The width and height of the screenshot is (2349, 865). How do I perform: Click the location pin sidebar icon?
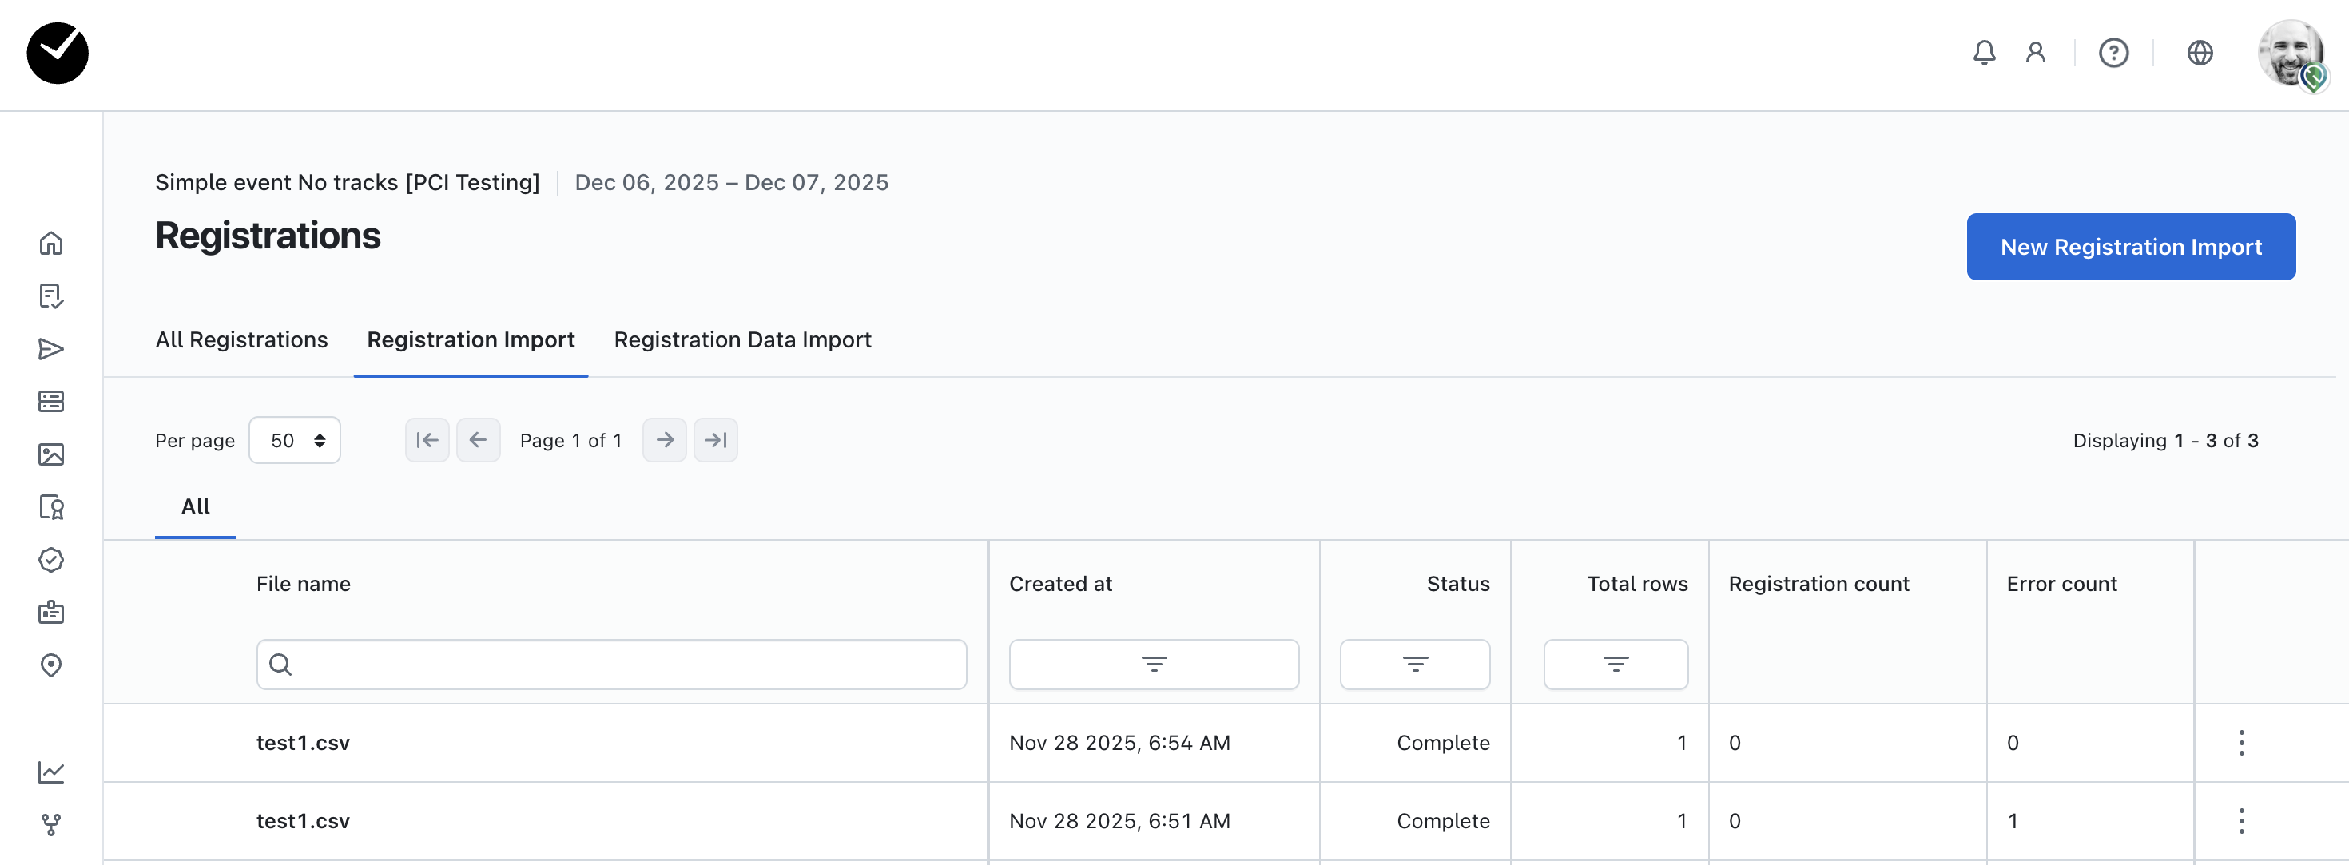(51, 665)
